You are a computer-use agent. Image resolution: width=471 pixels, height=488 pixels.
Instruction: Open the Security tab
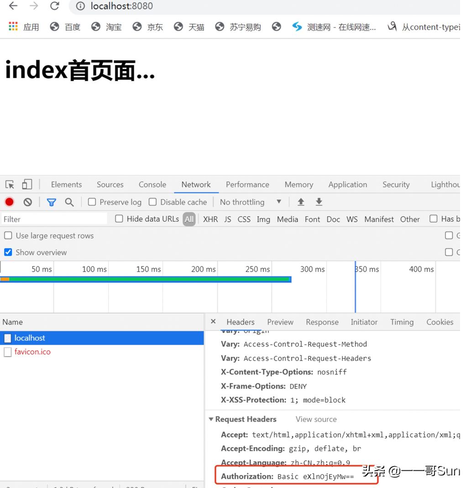(x=396, y=185)
